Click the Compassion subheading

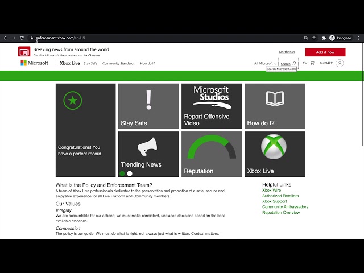pyautogui.click(x=68, y=228)
